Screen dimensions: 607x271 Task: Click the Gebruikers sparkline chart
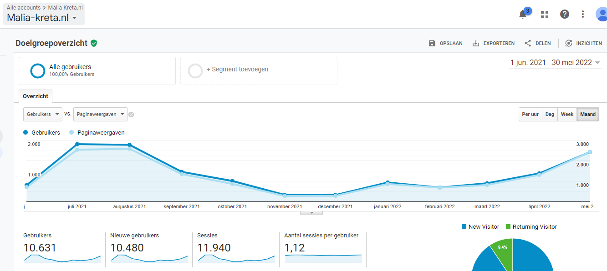point(62,258)
